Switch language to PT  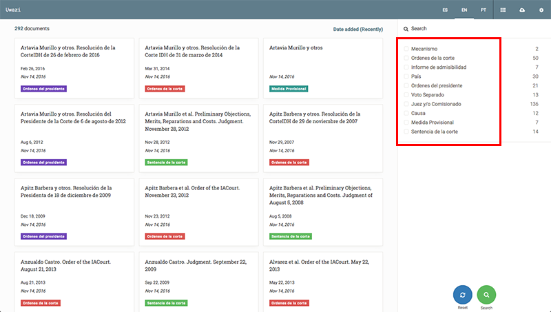tap(484, 10)
